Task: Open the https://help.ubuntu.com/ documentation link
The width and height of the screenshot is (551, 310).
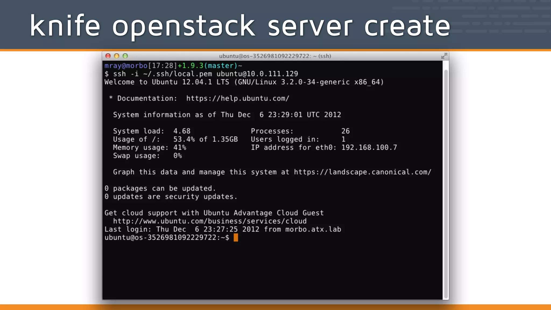Action: (238, 98)
